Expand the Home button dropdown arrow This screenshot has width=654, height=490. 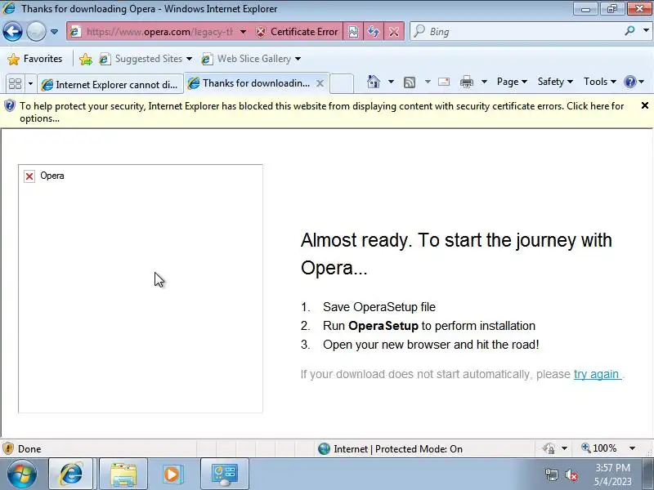coord(391,82)
